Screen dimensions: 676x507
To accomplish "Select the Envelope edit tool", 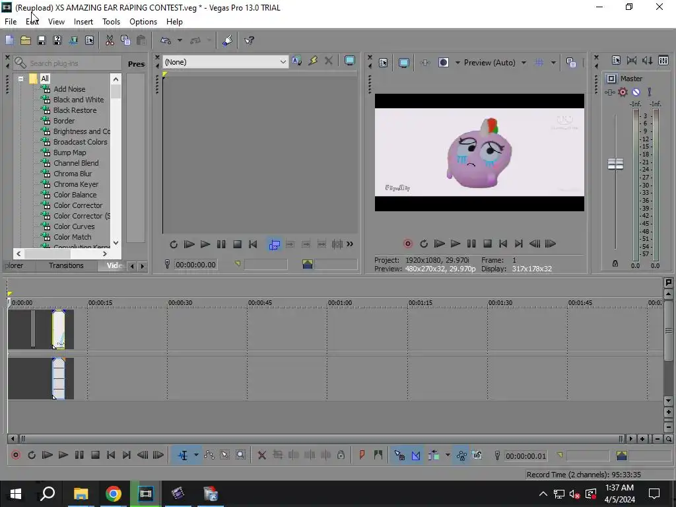I will [x=209, y=455].
